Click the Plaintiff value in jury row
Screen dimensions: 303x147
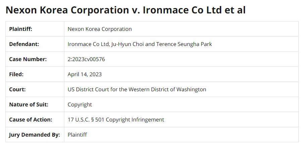(x=77, y=135)
